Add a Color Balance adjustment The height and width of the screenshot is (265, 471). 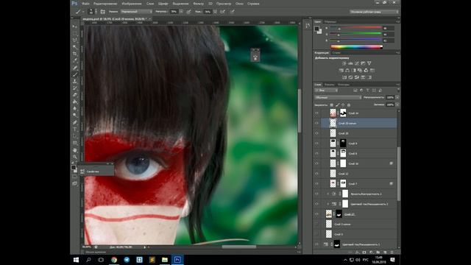point(347,71)
